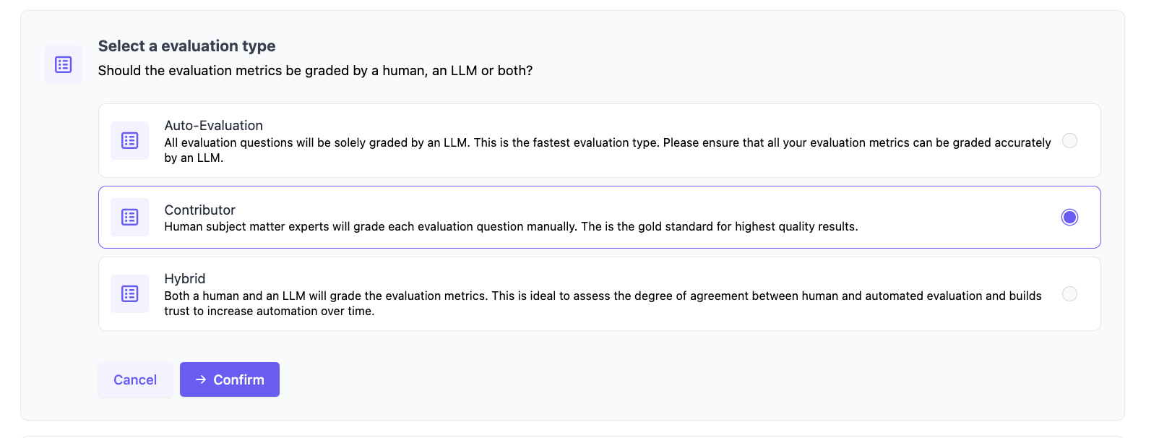
Task: Click the Hybrid title label
Action: [184, 278]
